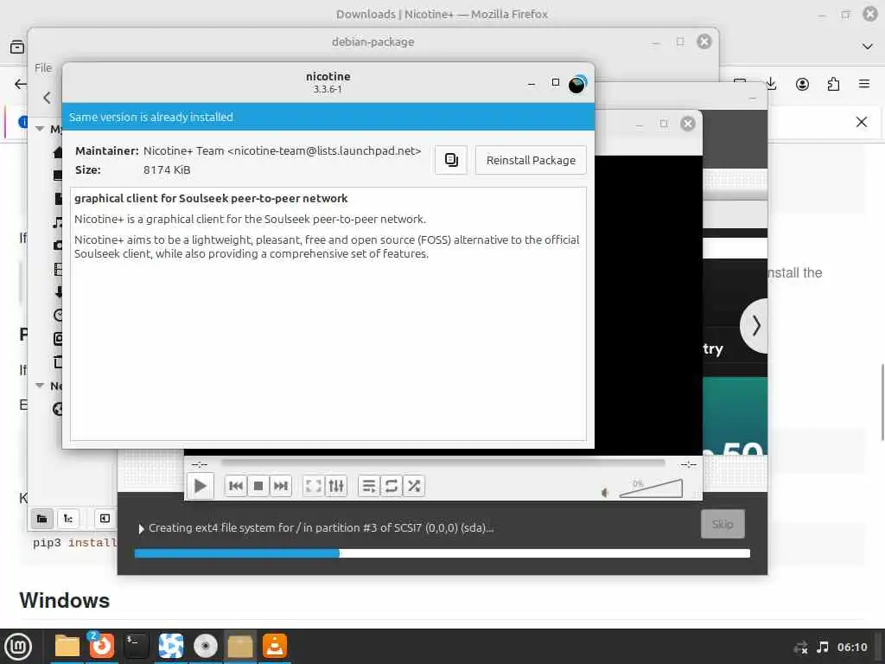The height and width of the screenshot is (664, 885).
Task: List all Firefox tabs chevron
Action: coord(868,47)
